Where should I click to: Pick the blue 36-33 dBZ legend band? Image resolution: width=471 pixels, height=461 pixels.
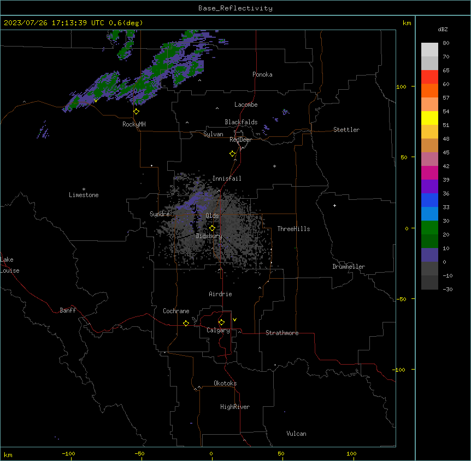429,200
